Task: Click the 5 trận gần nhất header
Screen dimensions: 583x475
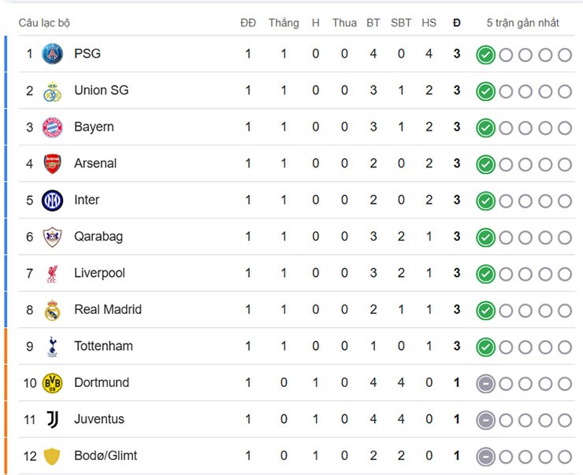Action: (523, 23)
